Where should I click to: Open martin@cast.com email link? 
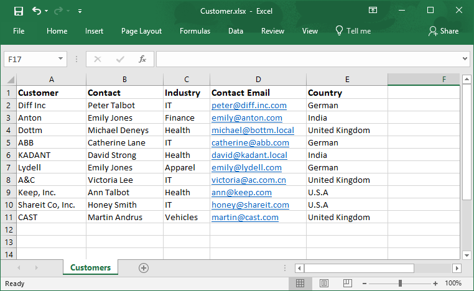point(245,217)
